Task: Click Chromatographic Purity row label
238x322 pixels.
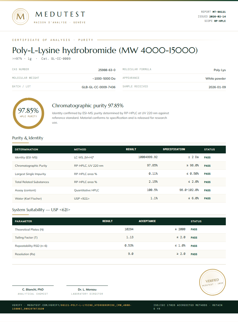Action: pyautogui.click(x=31, y=166)
